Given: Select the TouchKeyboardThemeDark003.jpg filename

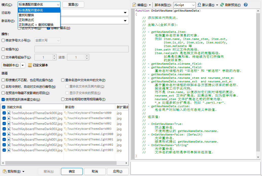Looking at the screenshot, I should pos(37,129).
